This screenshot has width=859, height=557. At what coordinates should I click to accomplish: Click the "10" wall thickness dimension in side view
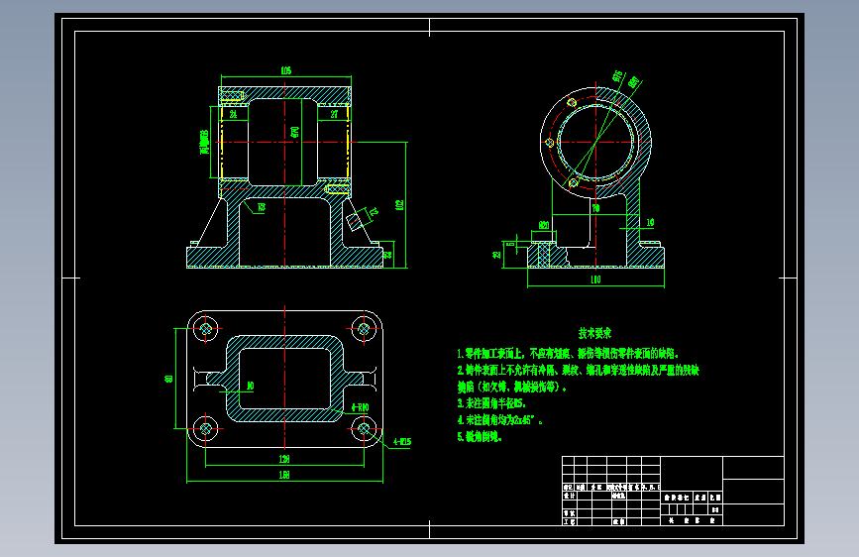[650, 223]
